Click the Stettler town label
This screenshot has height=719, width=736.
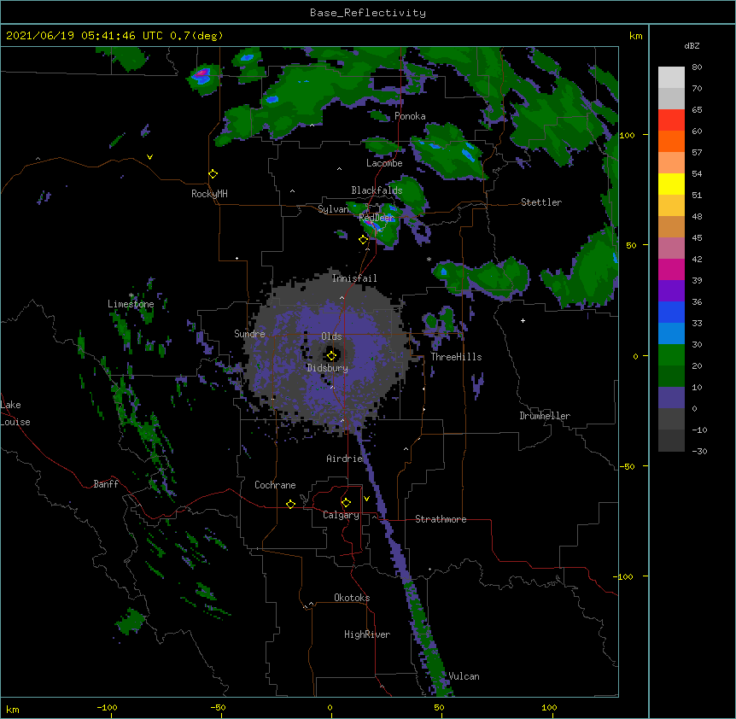pyautogui.click(x=541, y=202)
